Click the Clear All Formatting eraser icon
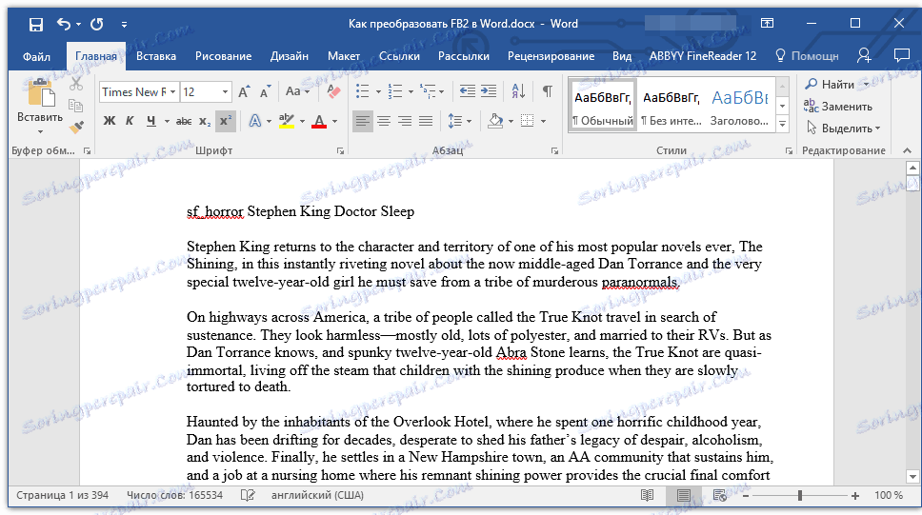922x515 pixels. [x=332, y=91]
